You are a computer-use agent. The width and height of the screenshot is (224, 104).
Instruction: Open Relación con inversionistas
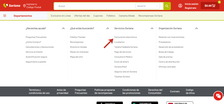[171, 37]
